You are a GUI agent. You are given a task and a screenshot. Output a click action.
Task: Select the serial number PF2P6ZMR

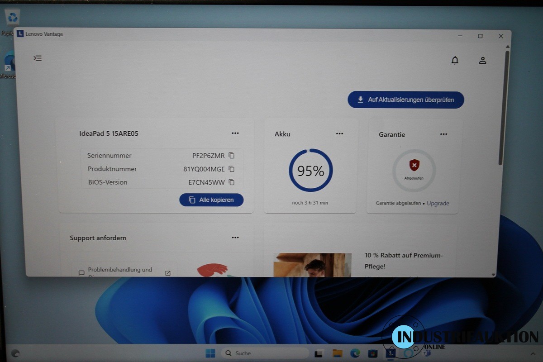(208, 156)
